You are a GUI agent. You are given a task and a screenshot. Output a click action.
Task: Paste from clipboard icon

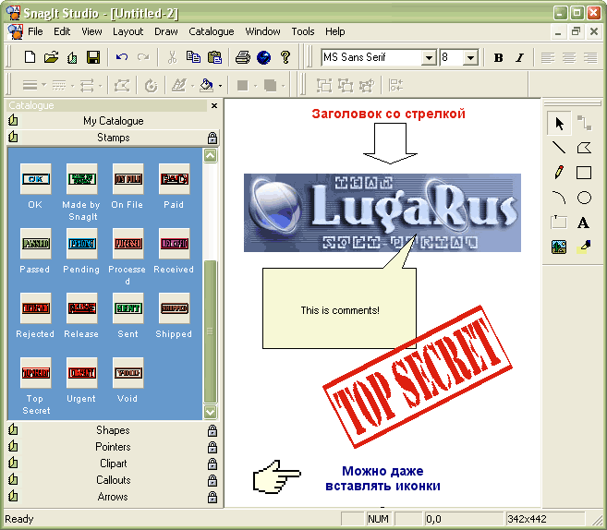tap(214, 57)
